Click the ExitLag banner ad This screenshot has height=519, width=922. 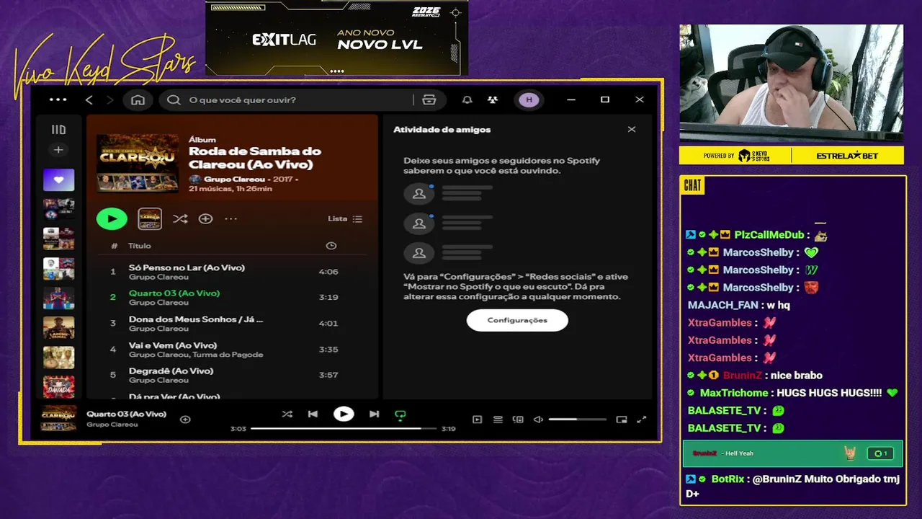[x=336, y=37]
